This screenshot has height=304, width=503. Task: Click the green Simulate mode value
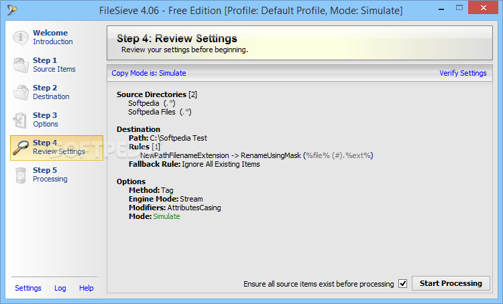click(166, 216)
